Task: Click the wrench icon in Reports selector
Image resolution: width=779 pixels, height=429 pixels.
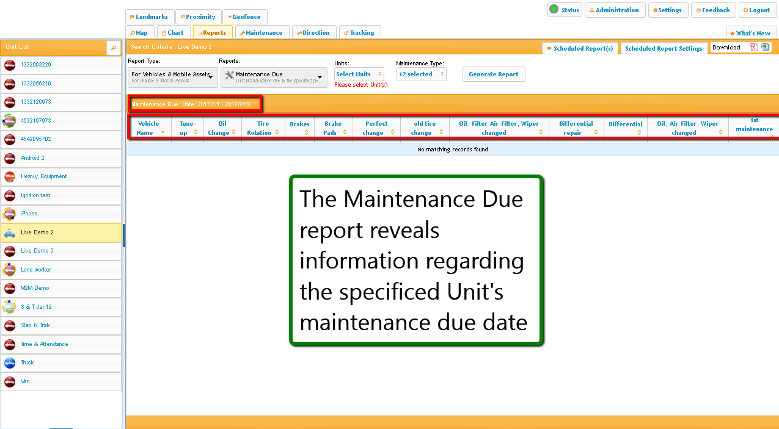Action: 229,76
